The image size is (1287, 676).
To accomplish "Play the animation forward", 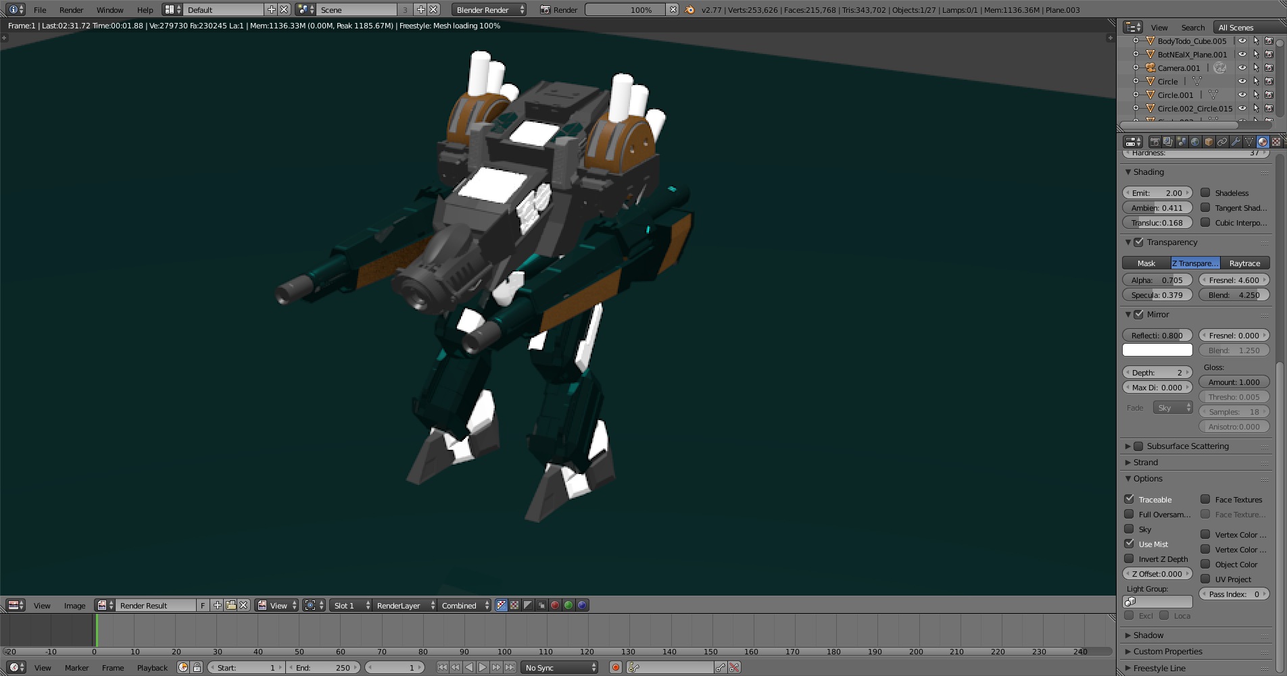I will pyautogui.click(x=483, y=667).
